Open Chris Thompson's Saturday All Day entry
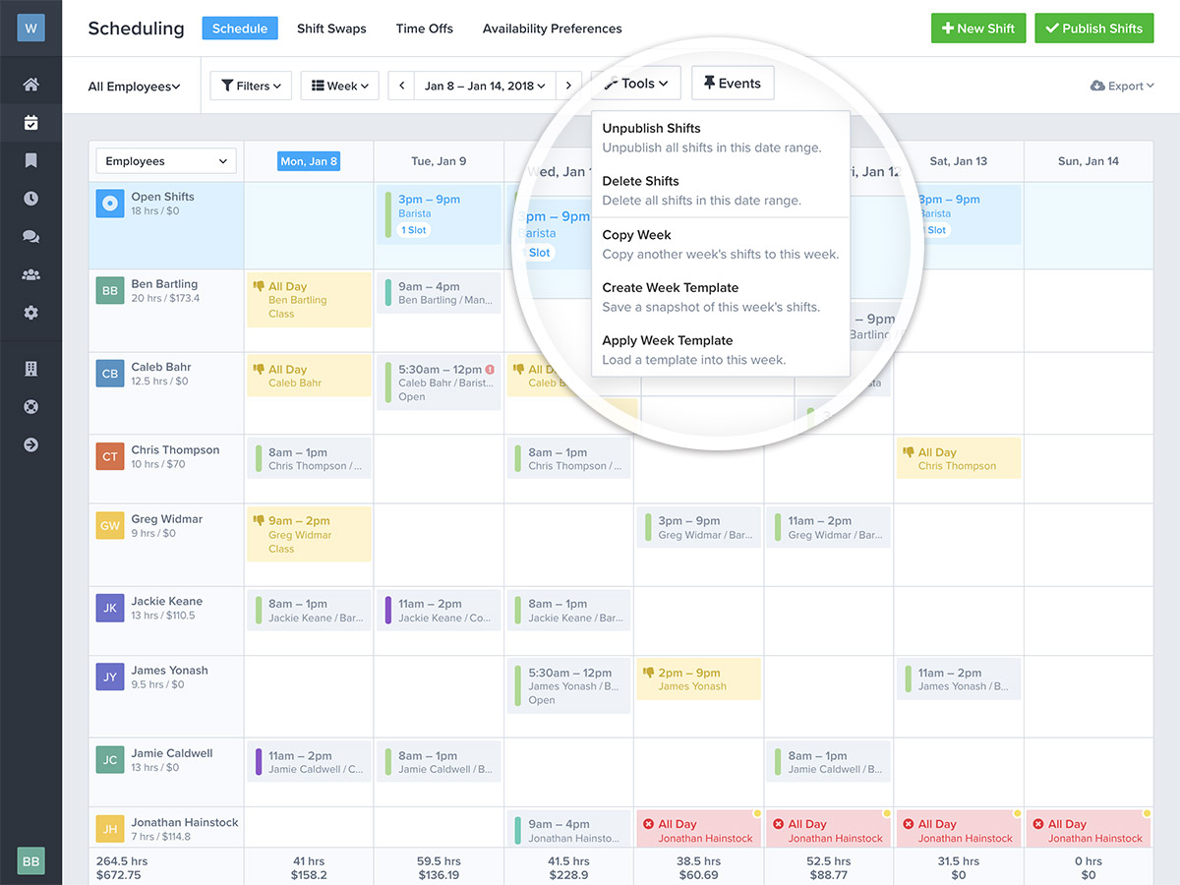The height and width of the screenshot is (885, 1180). point(959,459)
